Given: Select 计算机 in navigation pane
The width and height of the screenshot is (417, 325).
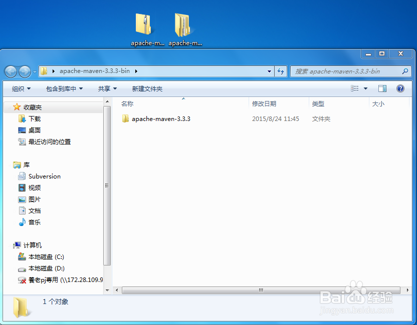Looking at the screenshot, I should click(33, 245).
